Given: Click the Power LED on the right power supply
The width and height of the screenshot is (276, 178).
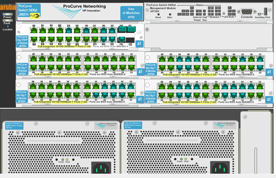Looking at the screenshot, I should point(181,159).
